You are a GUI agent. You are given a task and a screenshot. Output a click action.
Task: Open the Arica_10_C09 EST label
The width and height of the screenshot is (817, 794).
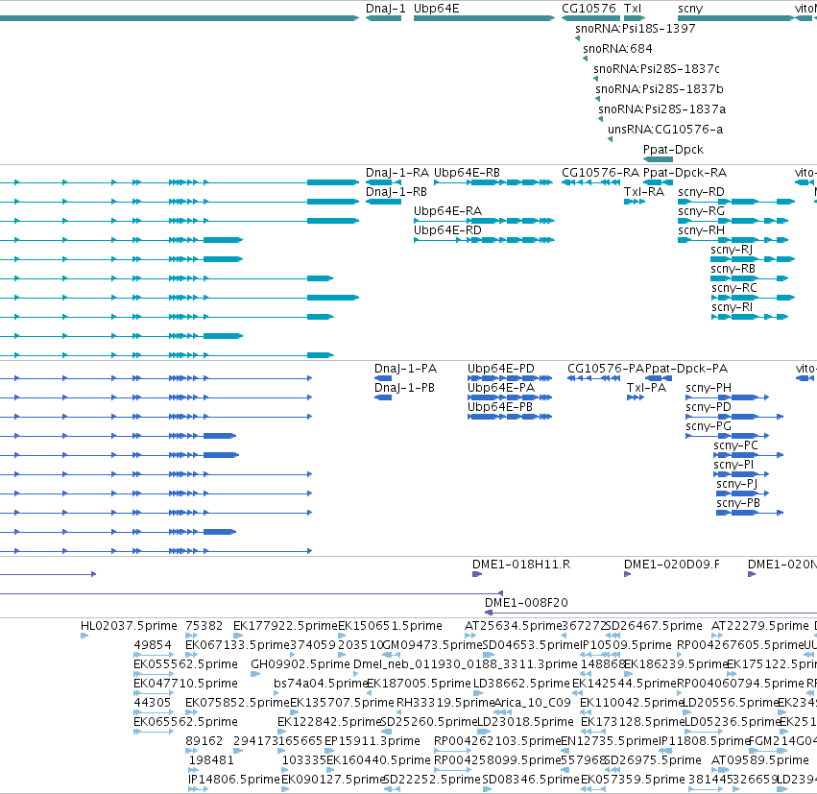[532, 704]
